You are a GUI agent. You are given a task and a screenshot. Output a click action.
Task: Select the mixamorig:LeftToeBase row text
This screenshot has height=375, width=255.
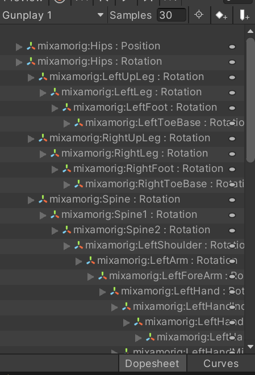165,123
